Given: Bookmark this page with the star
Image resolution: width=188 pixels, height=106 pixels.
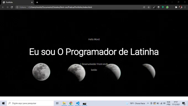Looking at the screenshot, I should pos(149,7).
